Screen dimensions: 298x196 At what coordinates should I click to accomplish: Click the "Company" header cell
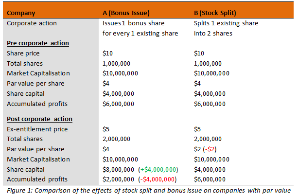(x=20, y=13)
